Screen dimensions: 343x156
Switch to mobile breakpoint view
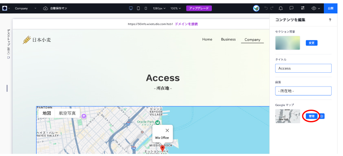[146, 8]
